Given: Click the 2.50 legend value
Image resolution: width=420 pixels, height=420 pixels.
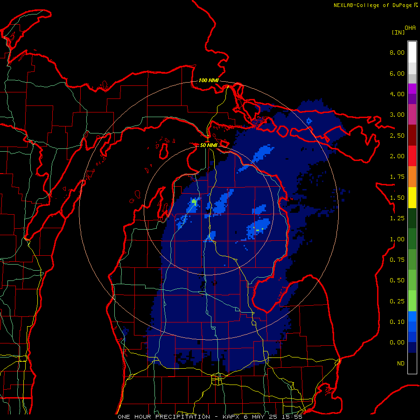Looking at the screenshot, I should point(397,135).
